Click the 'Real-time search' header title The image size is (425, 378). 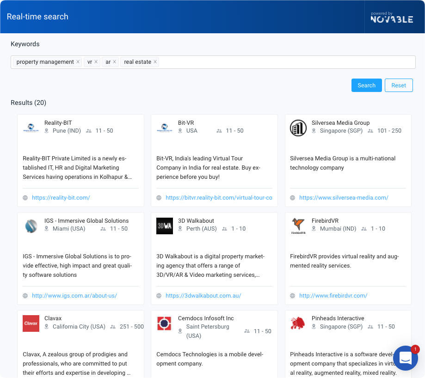pyautogui.click(x=37, y=17)
